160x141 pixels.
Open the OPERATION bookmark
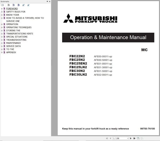coord(12,24)
